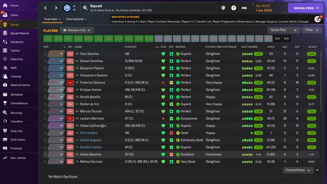
Task: Open the Filter dropdown
Action: [x=312, y=30]
